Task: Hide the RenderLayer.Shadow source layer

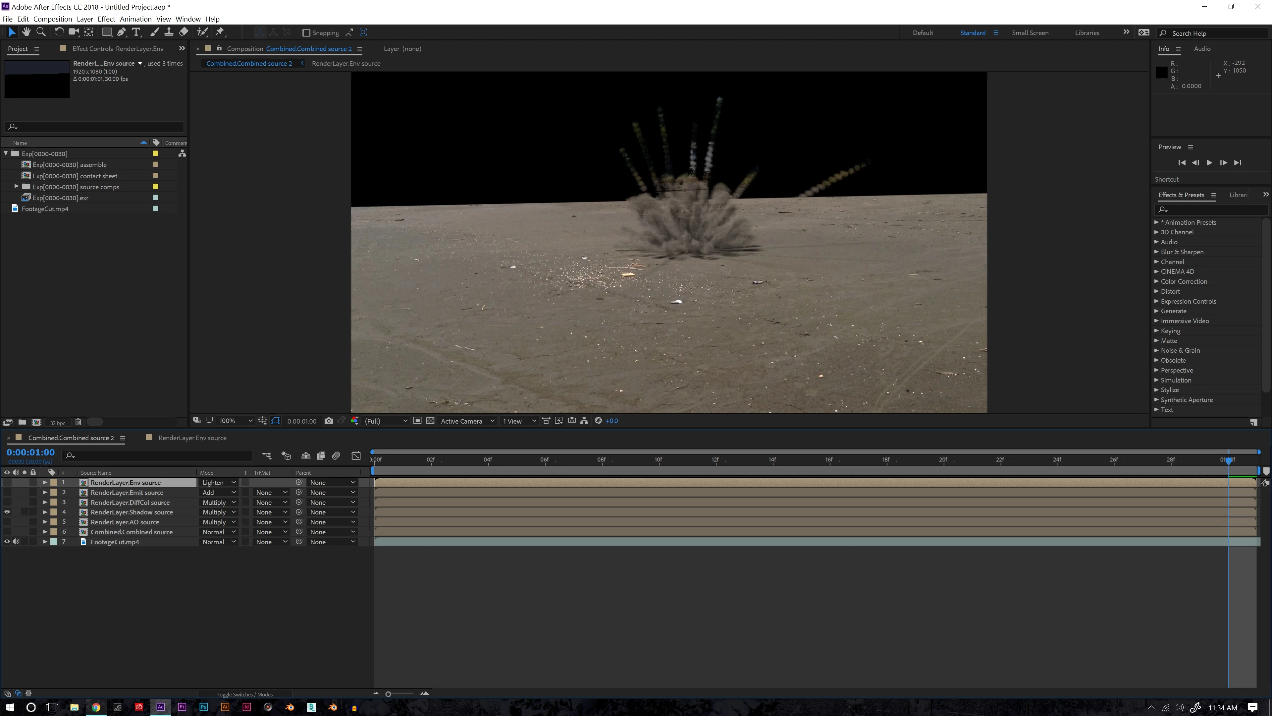Action: point(7,512)
